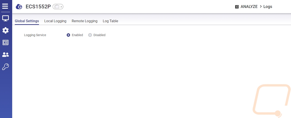
Task: Go to the Log Table tab
Action: tap(110, 21)
